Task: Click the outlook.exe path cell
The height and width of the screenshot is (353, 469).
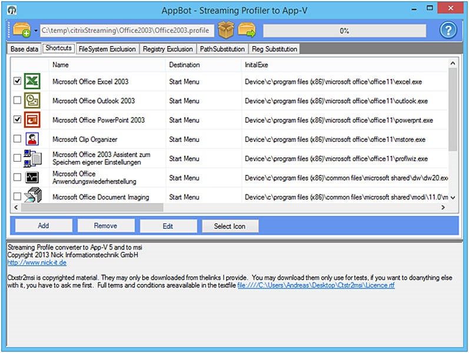Action: click(336, 101)
